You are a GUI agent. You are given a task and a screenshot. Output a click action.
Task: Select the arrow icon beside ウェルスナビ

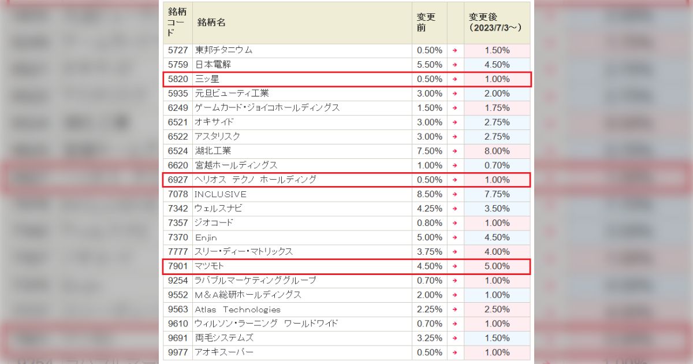456,209
